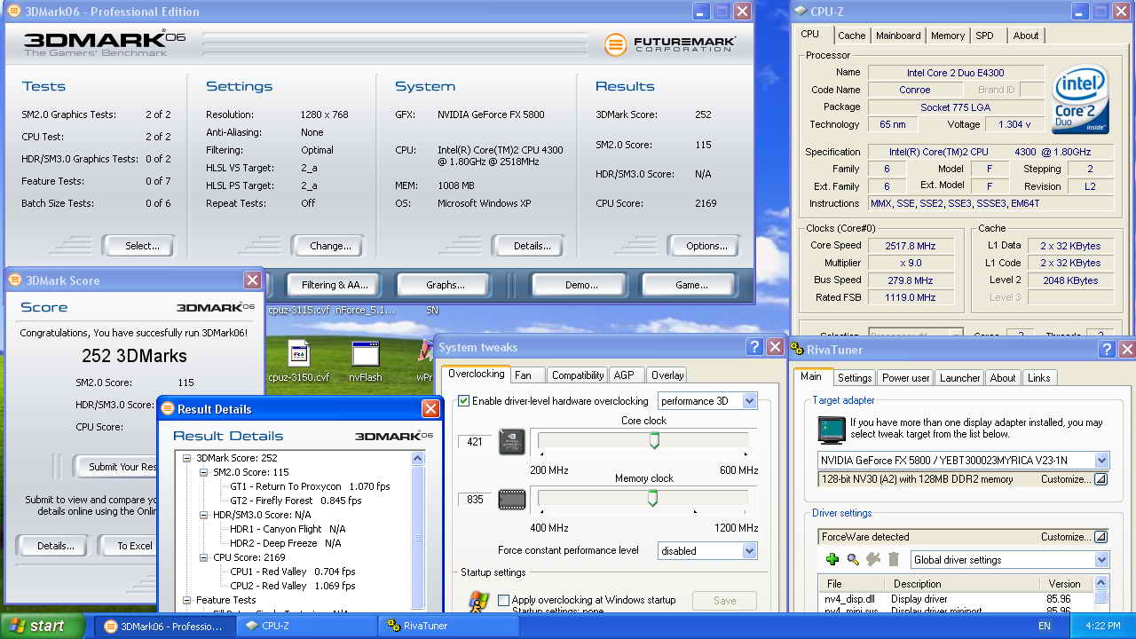Switch to RivaTuner in the taskbar

(x=449, y=626)
